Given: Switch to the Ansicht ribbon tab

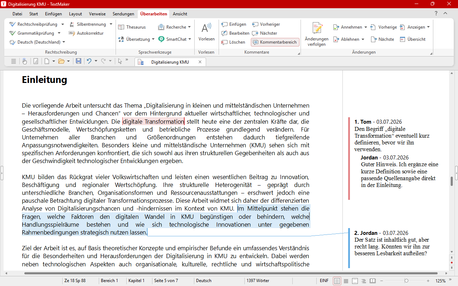Looking at the screenshot, I should click(x=180, y=14).
